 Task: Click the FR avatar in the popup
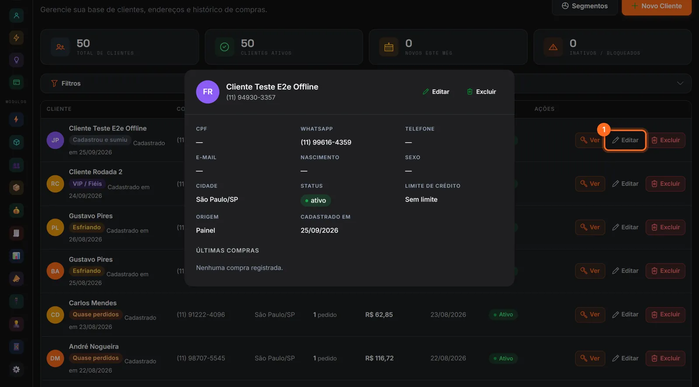tap(208, 92)
